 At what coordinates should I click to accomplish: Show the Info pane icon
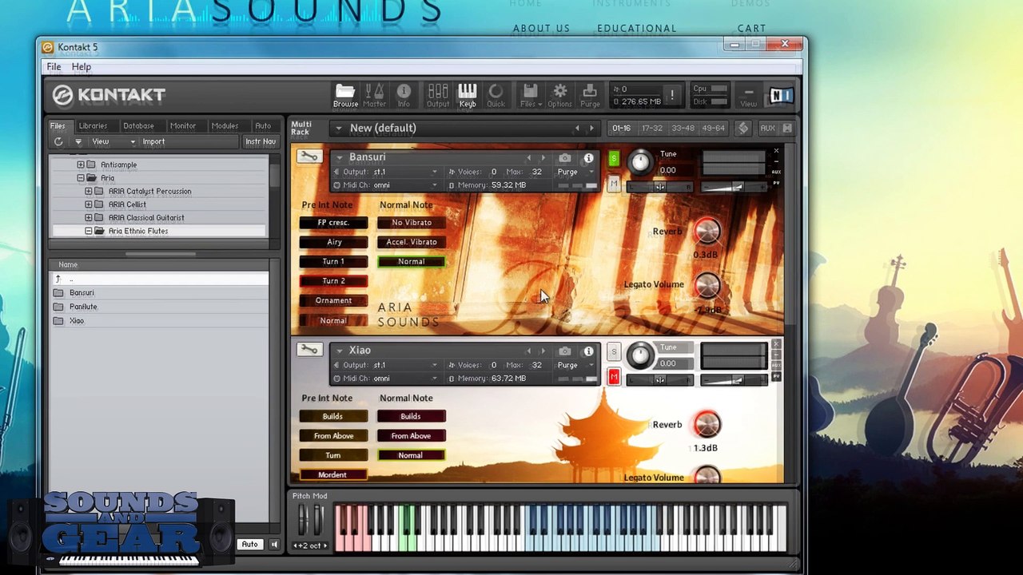click(404, 95)
